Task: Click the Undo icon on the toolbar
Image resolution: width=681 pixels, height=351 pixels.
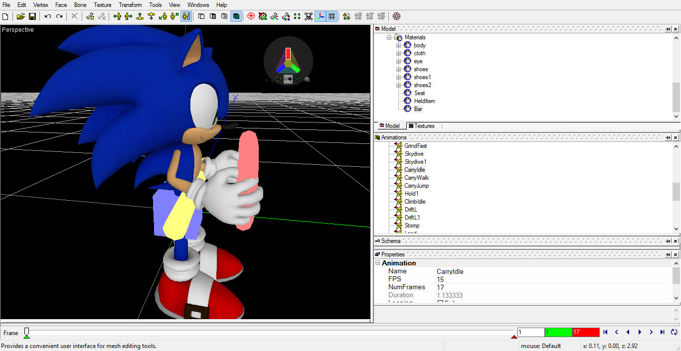Action: 47,16
